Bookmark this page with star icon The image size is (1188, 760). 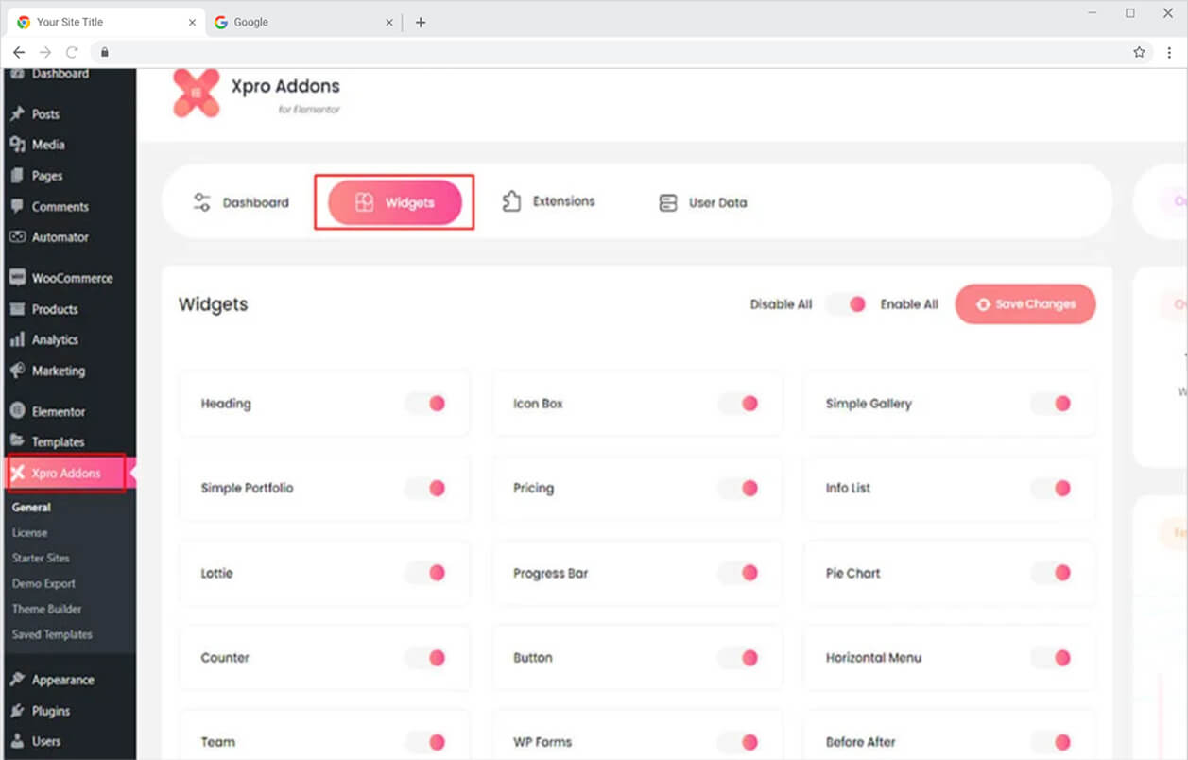click(1139, 52)
